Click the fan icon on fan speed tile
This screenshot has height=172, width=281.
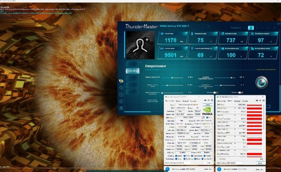click(x=192, y=48)
